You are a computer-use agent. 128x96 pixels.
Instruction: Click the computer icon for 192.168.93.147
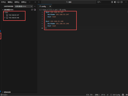[7, 15]
